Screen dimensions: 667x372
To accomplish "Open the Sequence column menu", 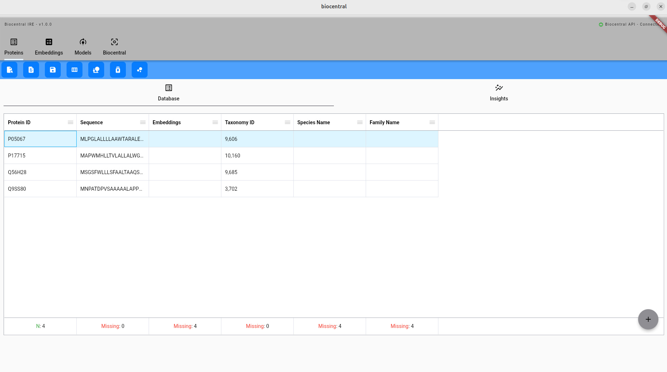I will point(143,122).
